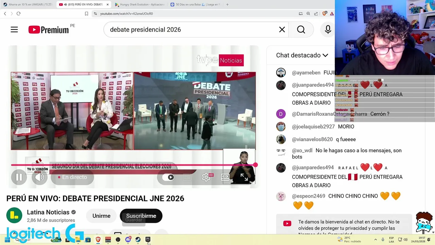Open the Brave browser taskbar icon

[x=98, y=240]
